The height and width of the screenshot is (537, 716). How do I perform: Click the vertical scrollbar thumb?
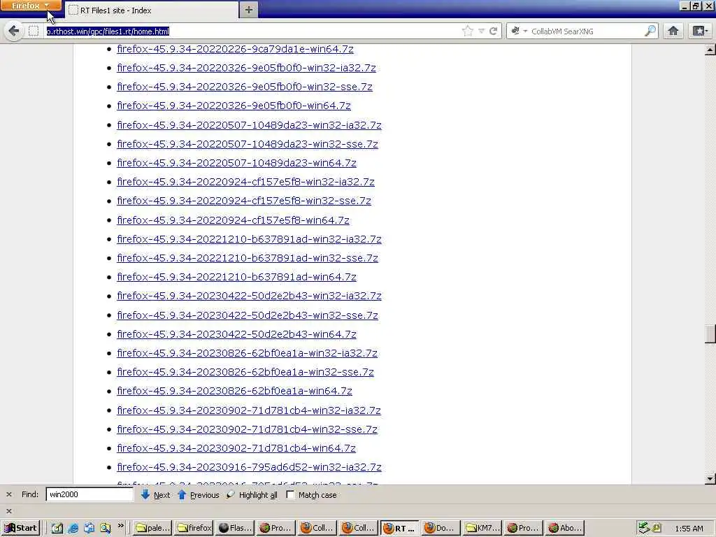tap(710, 334)
